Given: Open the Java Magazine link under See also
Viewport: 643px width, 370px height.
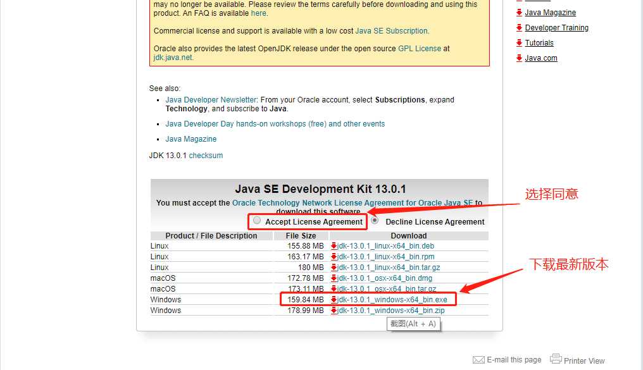Looking at the screenshot, I should (190, 139).
